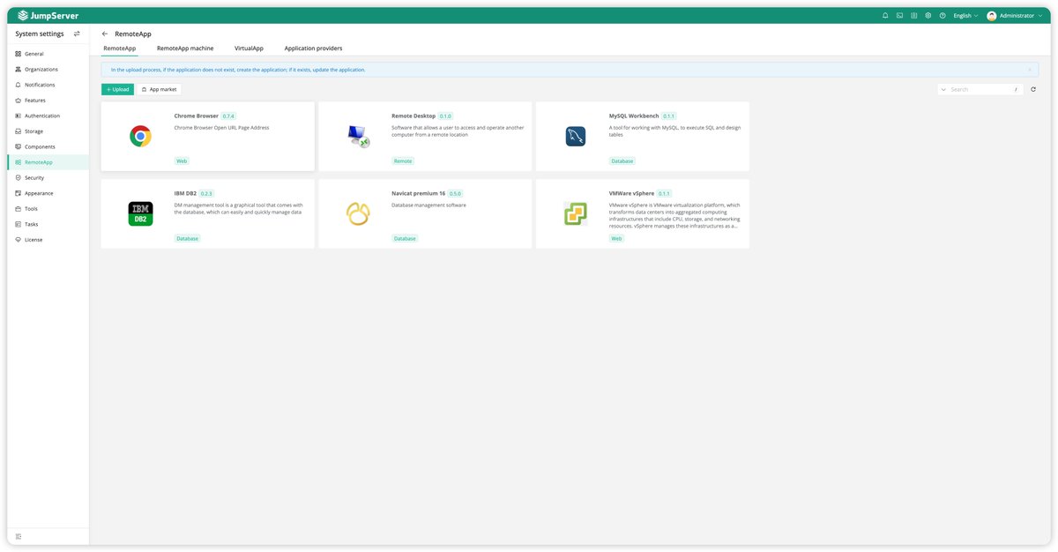Click the JumpServer logo
This screenshot has height=552, width=1058.
point(48,15)
